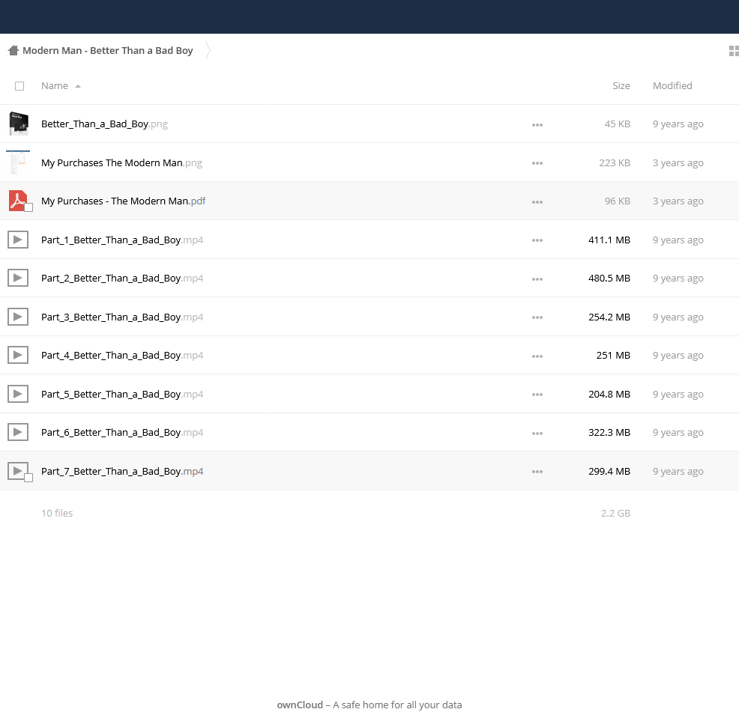Screen dimensions: 739x727
Task: Open My Purchases The Modern Man.png
Action: tap(121, 163)
